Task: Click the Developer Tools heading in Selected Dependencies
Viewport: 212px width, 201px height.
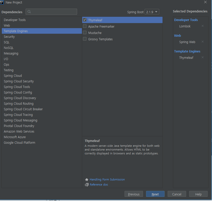Action: tap(186, 20)
